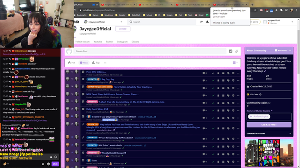The image size is (300, 168).
Task: Open the 'Weekly Reddit Recap #4' post title
Action: coord(113,153)
